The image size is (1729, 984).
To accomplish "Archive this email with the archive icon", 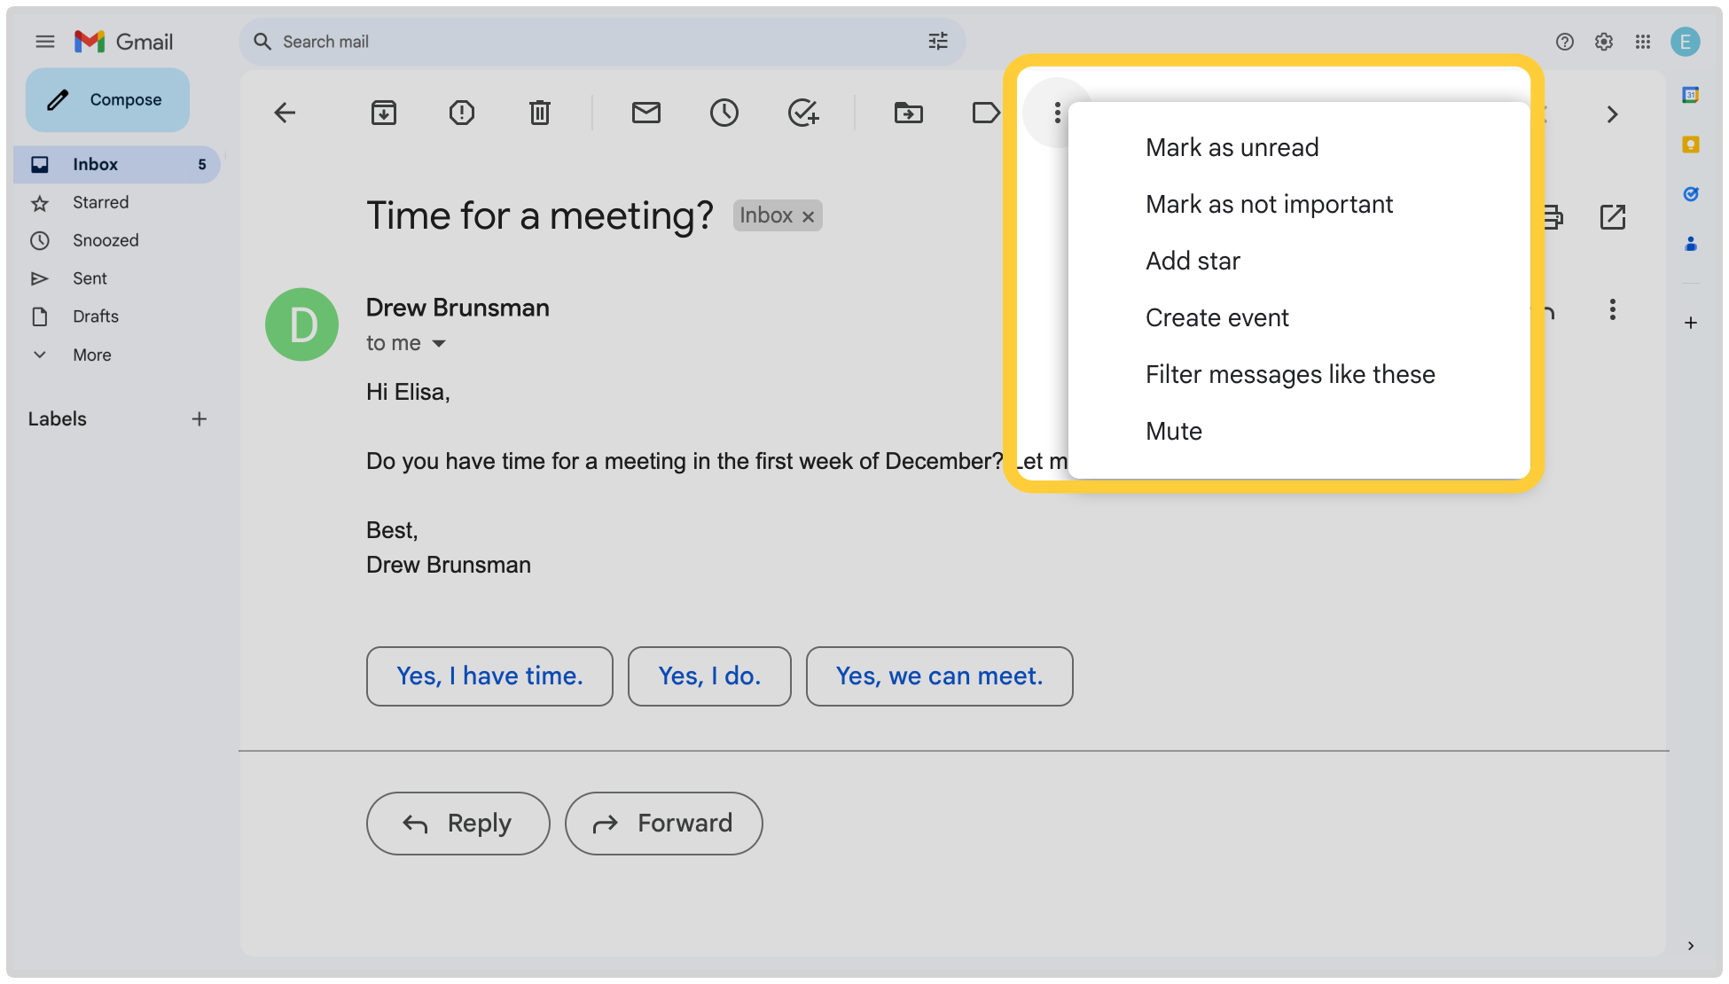I will tap(383, 113).
